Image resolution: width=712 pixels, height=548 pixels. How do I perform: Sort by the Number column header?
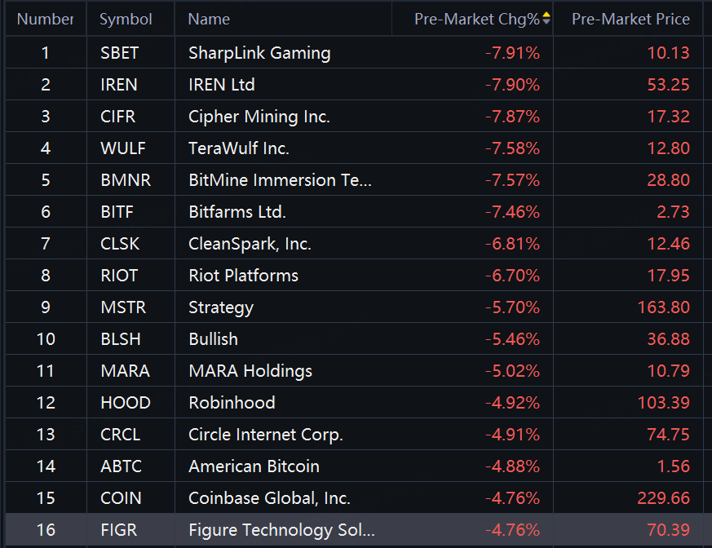coord(45,19)
